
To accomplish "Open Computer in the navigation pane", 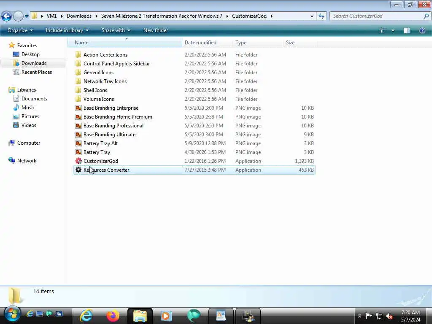I will pyautogui.click(x=29, y=143).
